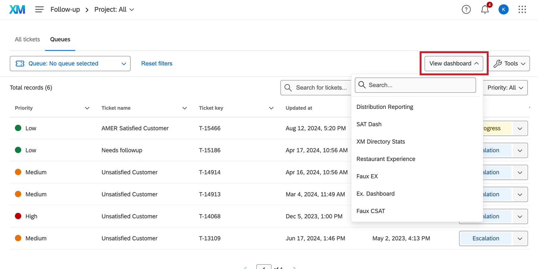Click the XM logo icon
This screenshot has height=269, width=538.
point(17,9)
